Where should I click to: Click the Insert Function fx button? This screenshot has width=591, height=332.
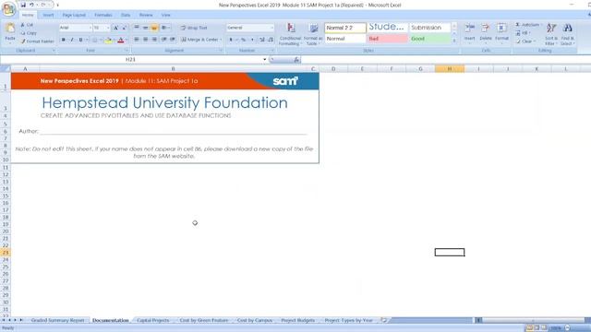296,59
